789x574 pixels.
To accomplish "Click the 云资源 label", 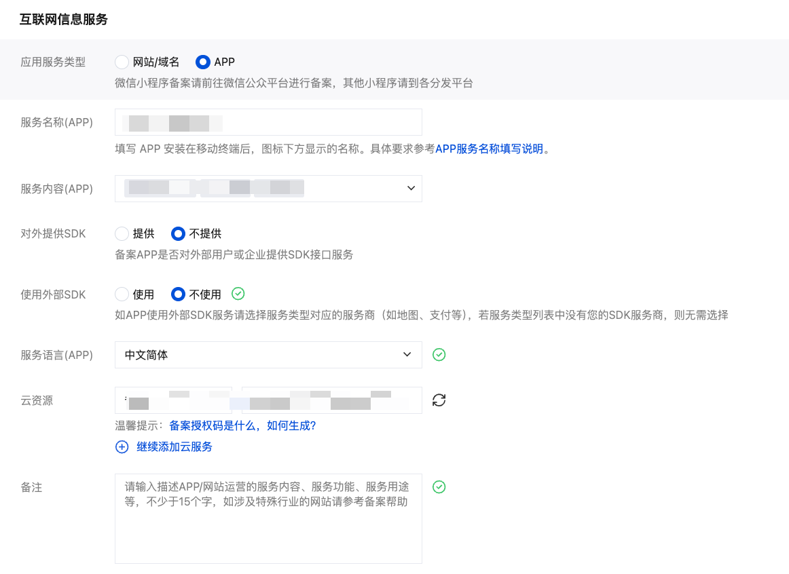I will click(36, 400).
